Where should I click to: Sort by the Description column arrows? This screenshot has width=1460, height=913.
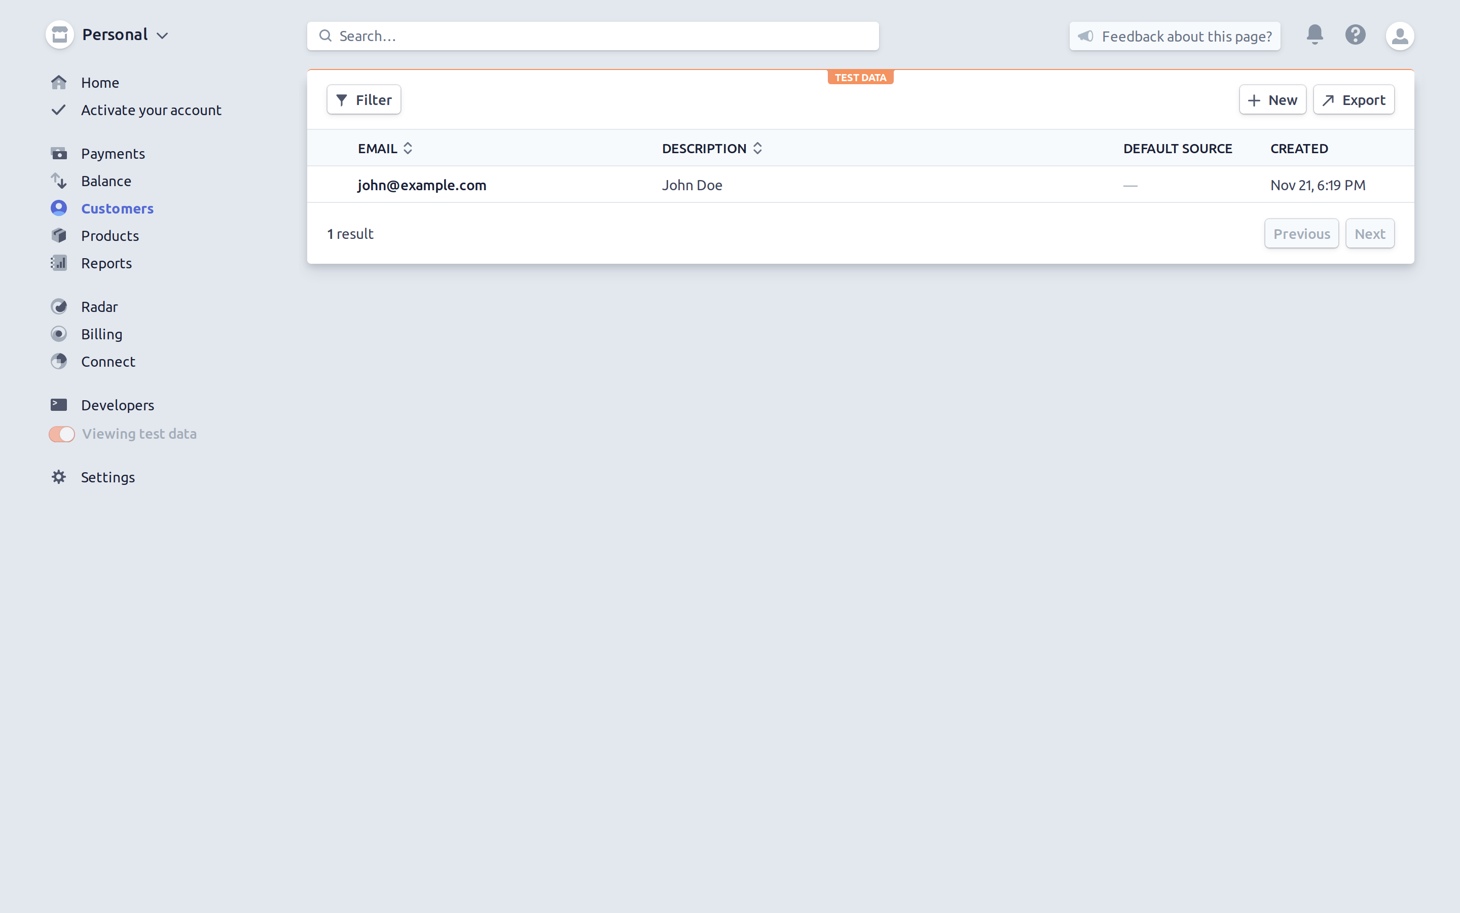click(x=758, y=149)
